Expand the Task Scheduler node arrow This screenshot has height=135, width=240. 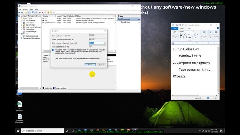click(x=22, y=20)
